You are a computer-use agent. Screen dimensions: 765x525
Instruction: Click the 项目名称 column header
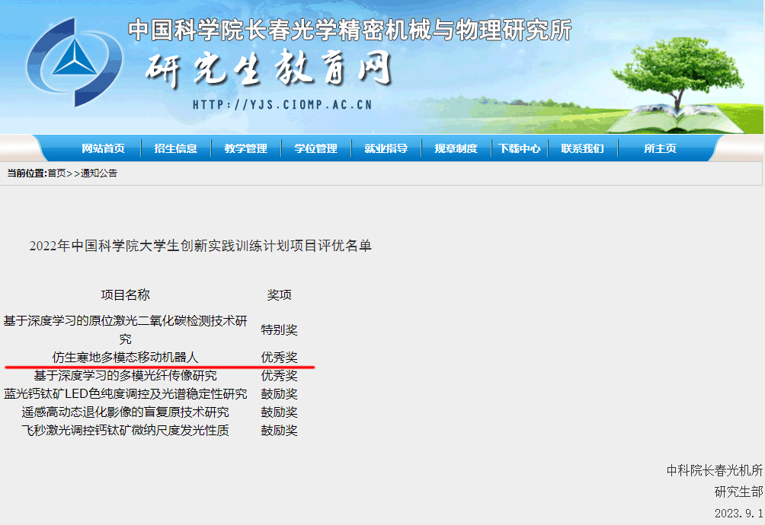(x=125, y=294)
